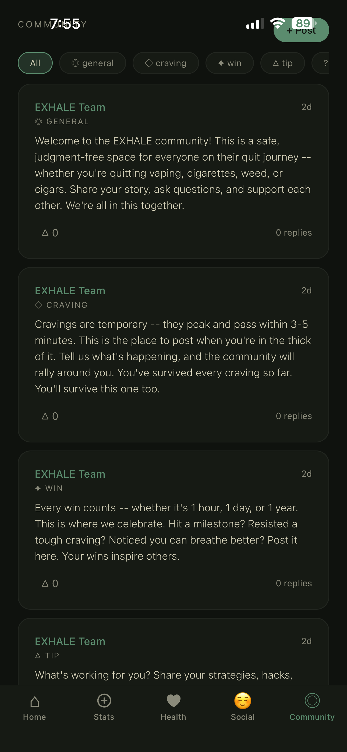Select the All filter chip
This screenshot has width=347, height=752.
[x=35, y=63]
